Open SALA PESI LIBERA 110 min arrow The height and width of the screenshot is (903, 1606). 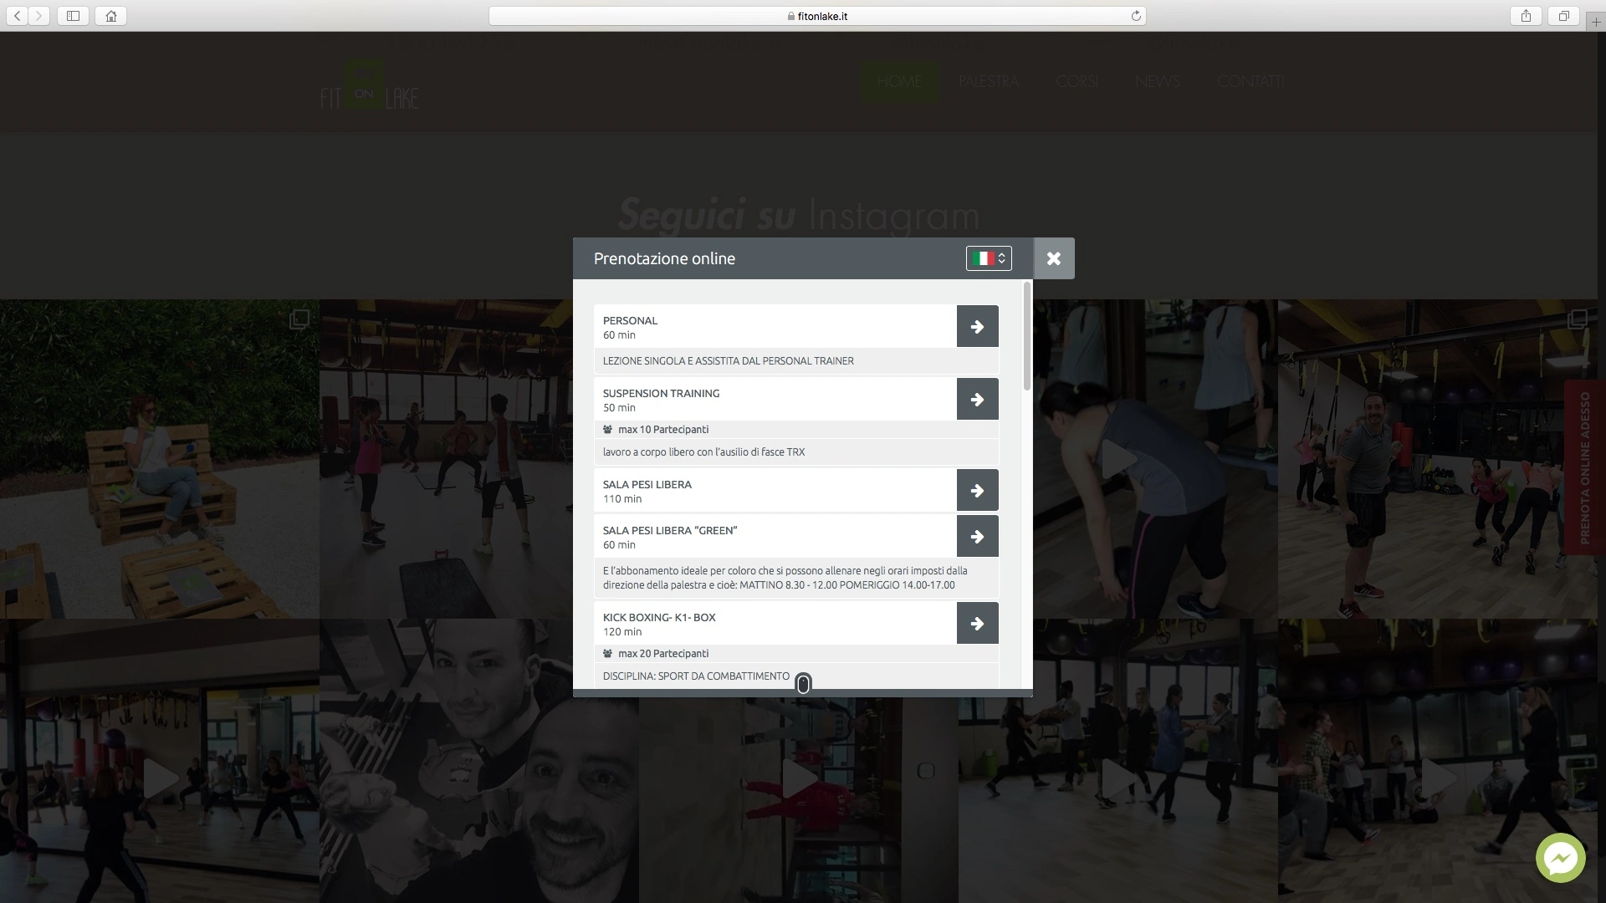(977, 490)
